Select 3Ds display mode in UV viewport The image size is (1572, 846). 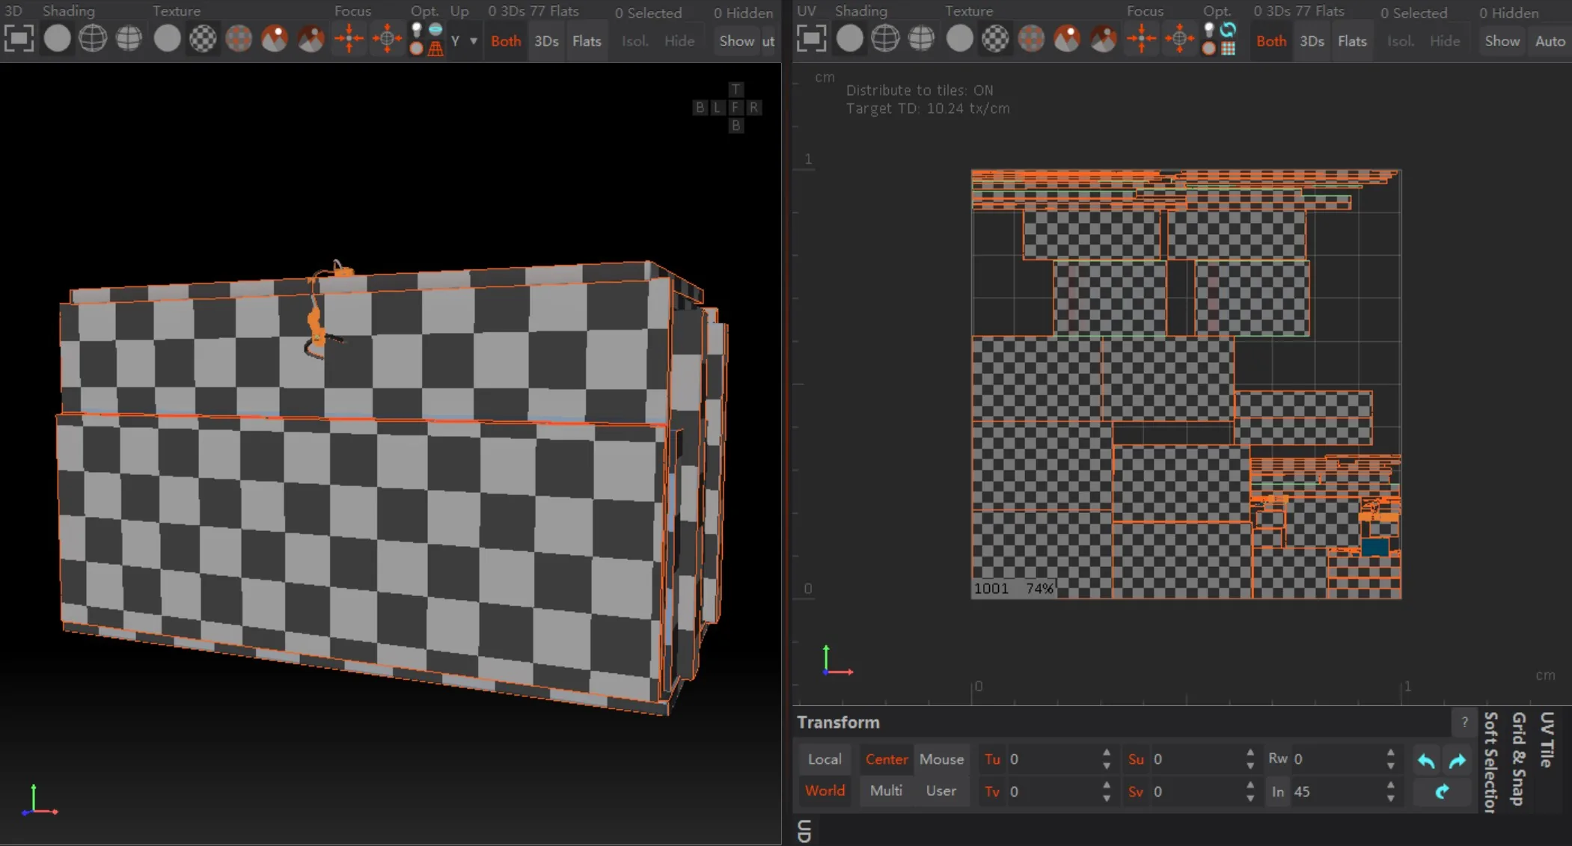click(1312, 41)
